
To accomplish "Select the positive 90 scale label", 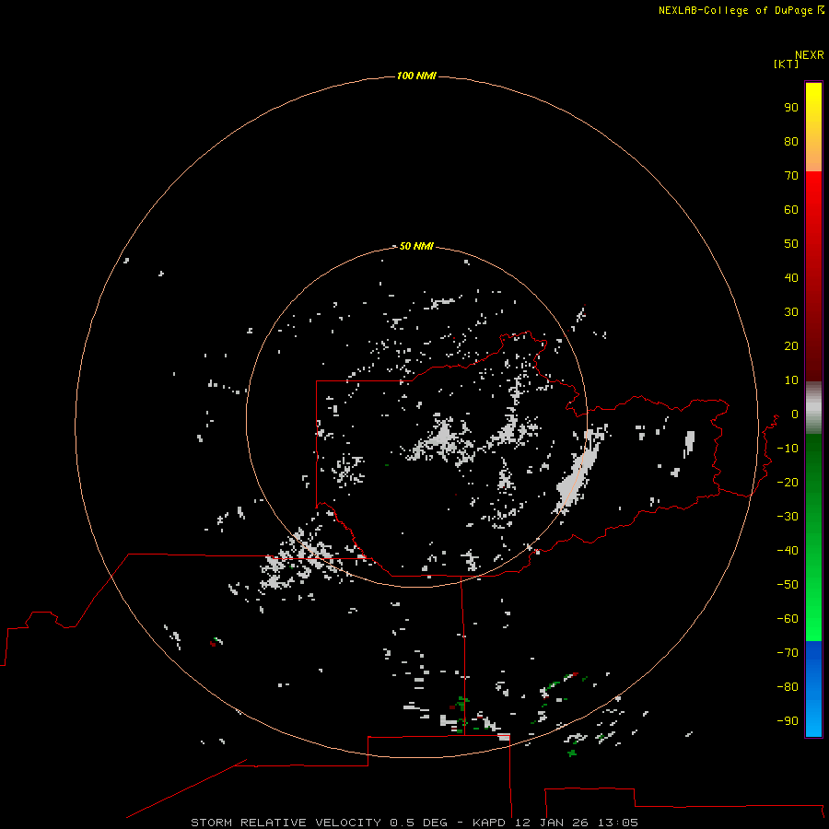I will point(791,108).
